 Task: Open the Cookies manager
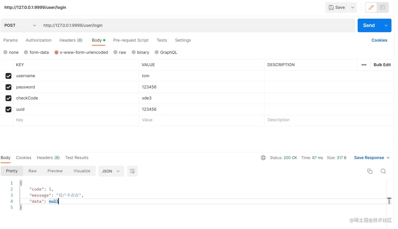tap(379, 40)
